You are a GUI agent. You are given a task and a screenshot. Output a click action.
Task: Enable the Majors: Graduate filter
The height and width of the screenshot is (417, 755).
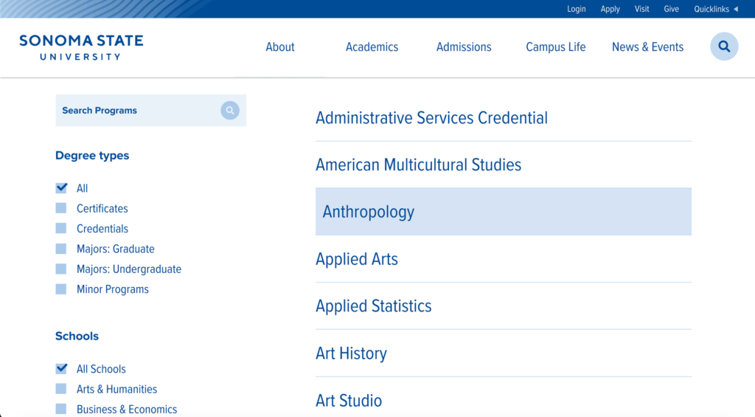[61, 249]
